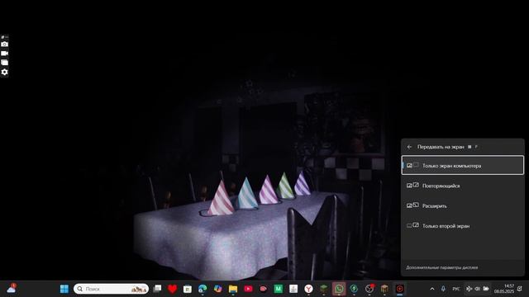Open the Copilot app from the taskbar

pyautogui.click(x=218, y=289)
